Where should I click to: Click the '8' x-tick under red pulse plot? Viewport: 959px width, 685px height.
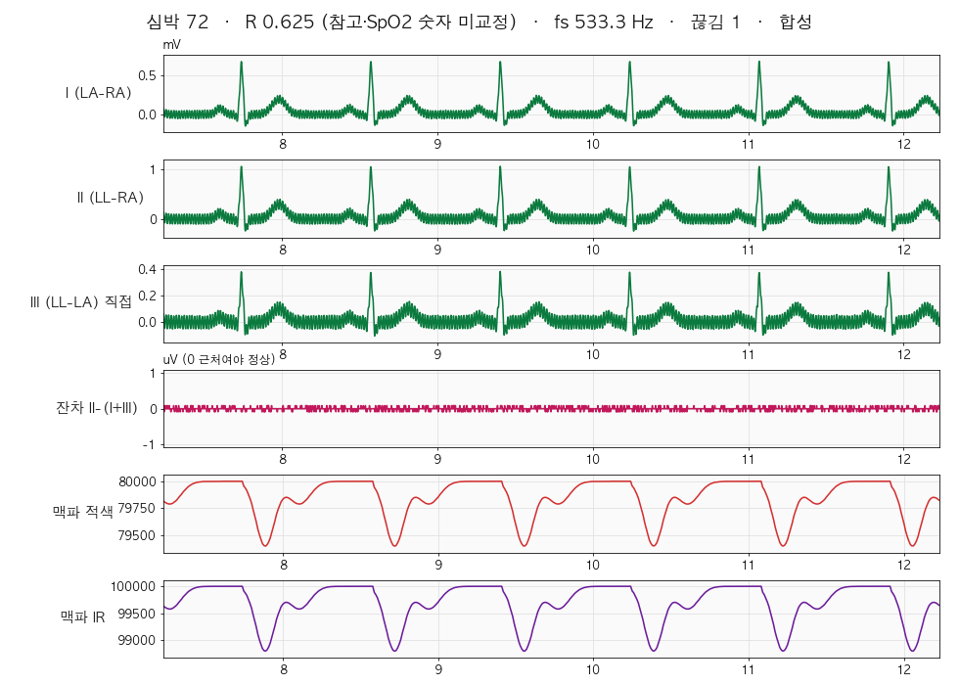click(x=283, y=565)
